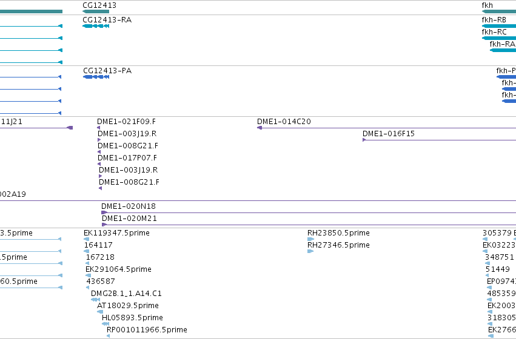
Task: Click the EK119347.5prime EST label
Action: (116, 233)
